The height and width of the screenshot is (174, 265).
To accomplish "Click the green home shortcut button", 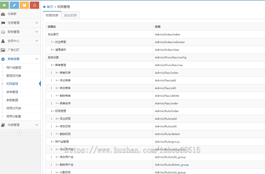I will (x=4, y=5).
